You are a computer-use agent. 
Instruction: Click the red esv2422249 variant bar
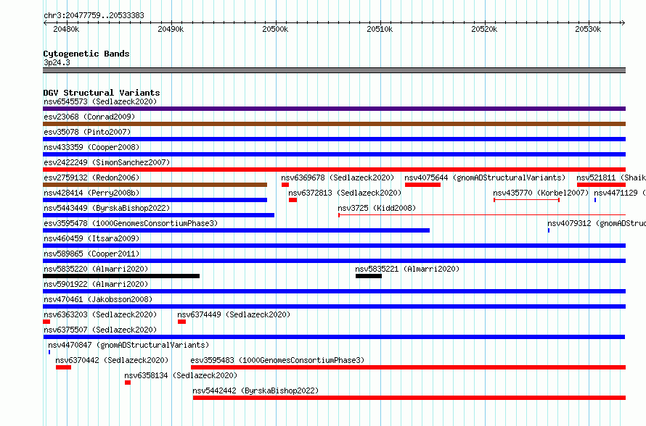[334, 170]
